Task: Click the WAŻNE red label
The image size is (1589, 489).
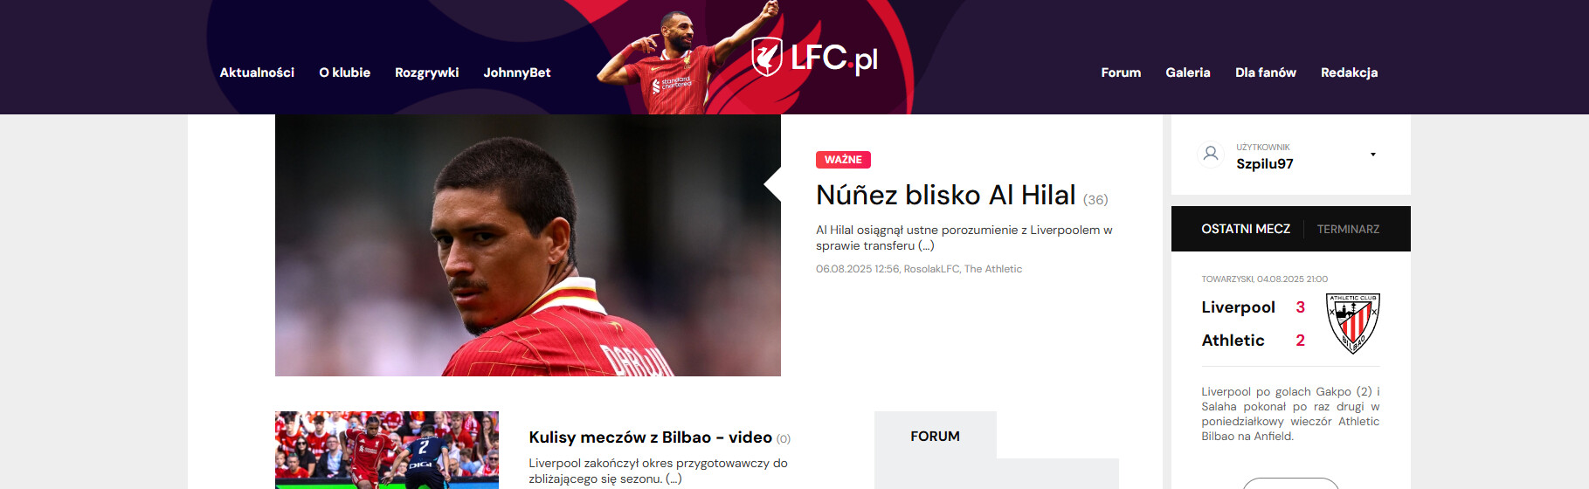Action: [x=843, y=160]
